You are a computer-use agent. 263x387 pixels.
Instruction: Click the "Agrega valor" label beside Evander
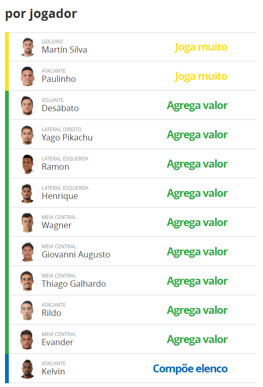click(197, 339)
